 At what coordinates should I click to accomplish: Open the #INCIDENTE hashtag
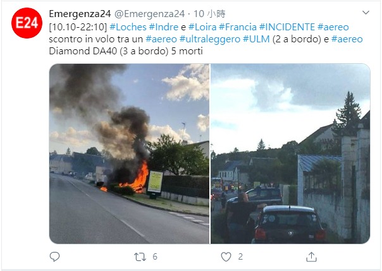287,27
